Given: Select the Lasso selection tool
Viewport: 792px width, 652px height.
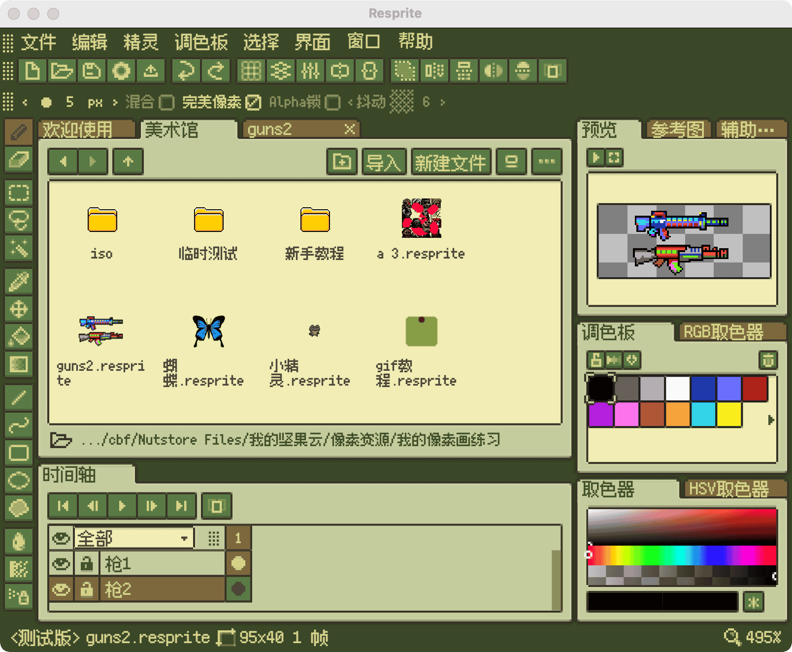Looking at the screenshot, I should (19, 221).
